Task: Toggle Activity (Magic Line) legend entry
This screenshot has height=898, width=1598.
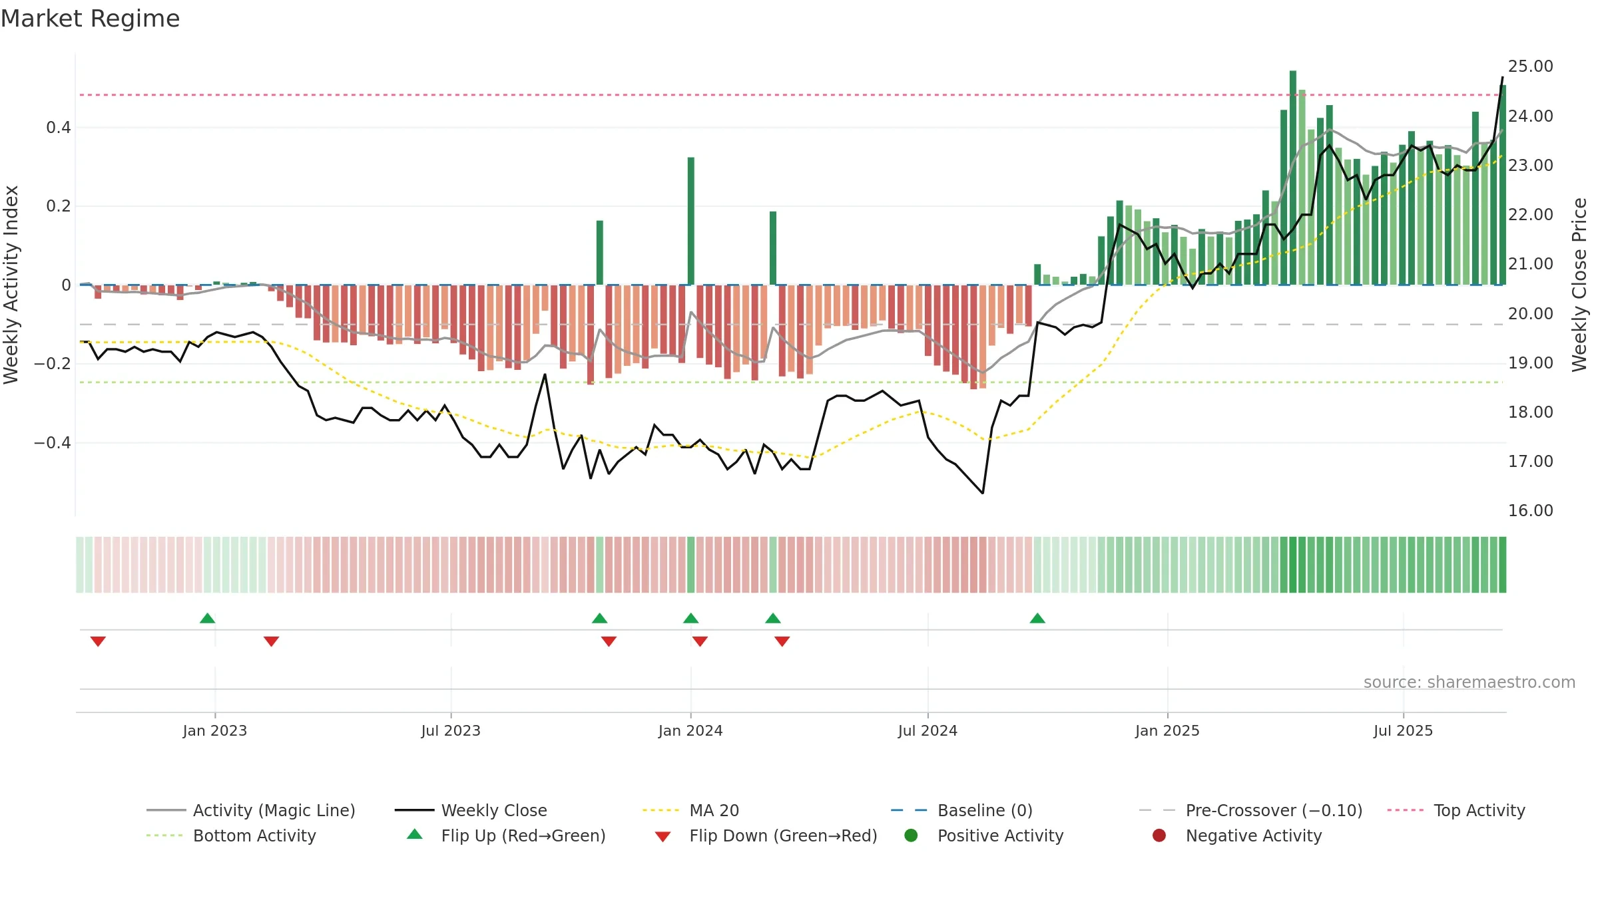Action: (251, 810)
